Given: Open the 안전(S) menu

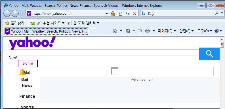Looking at the screenshot, I should 186,31.
